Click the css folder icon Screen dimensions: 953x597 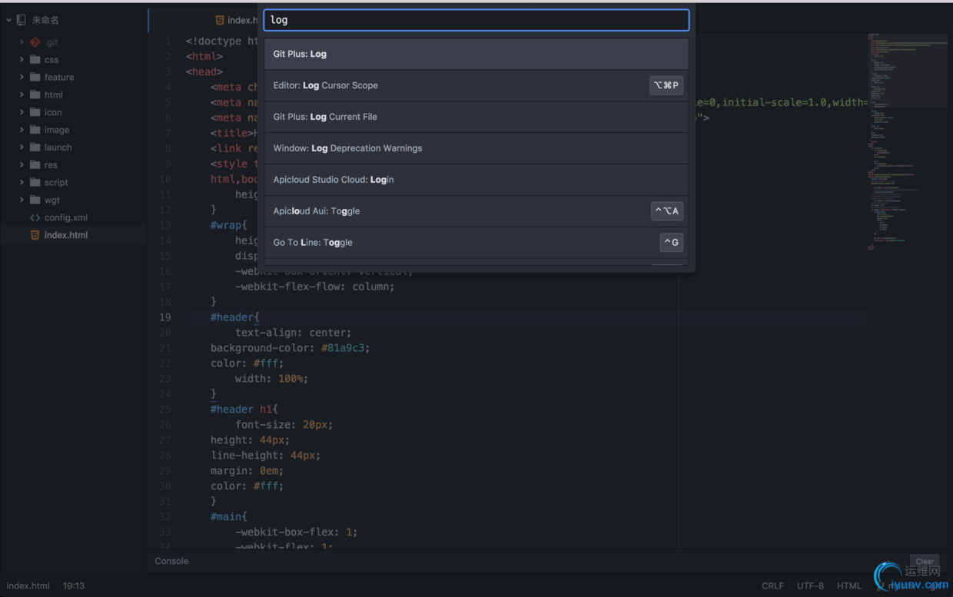35,59
